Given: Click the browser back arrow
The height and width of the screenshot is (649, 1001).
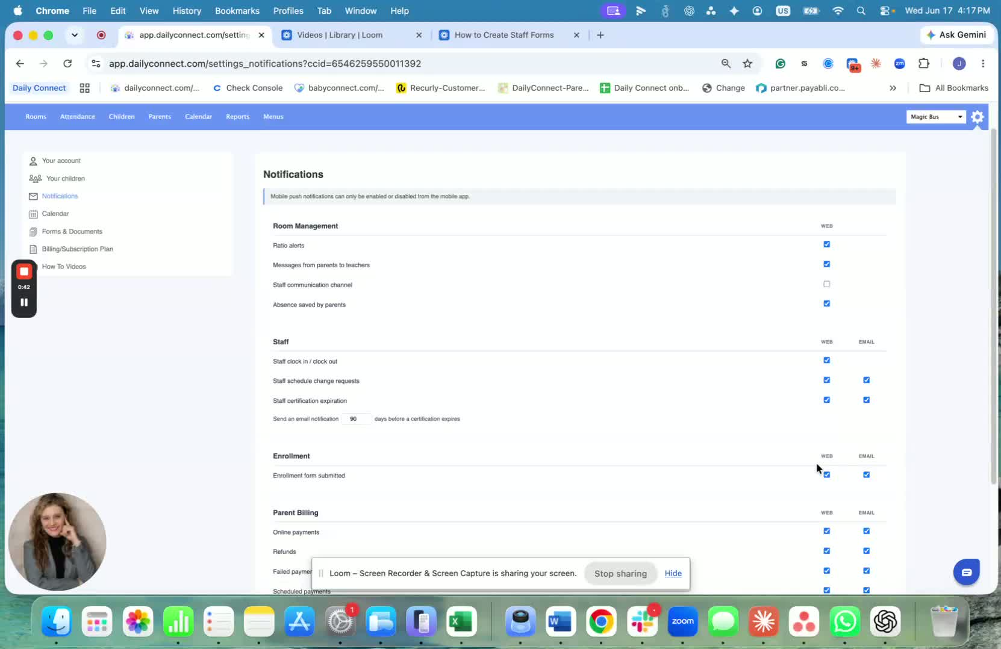Looking at the screenshot, I should tap(20, 63).
